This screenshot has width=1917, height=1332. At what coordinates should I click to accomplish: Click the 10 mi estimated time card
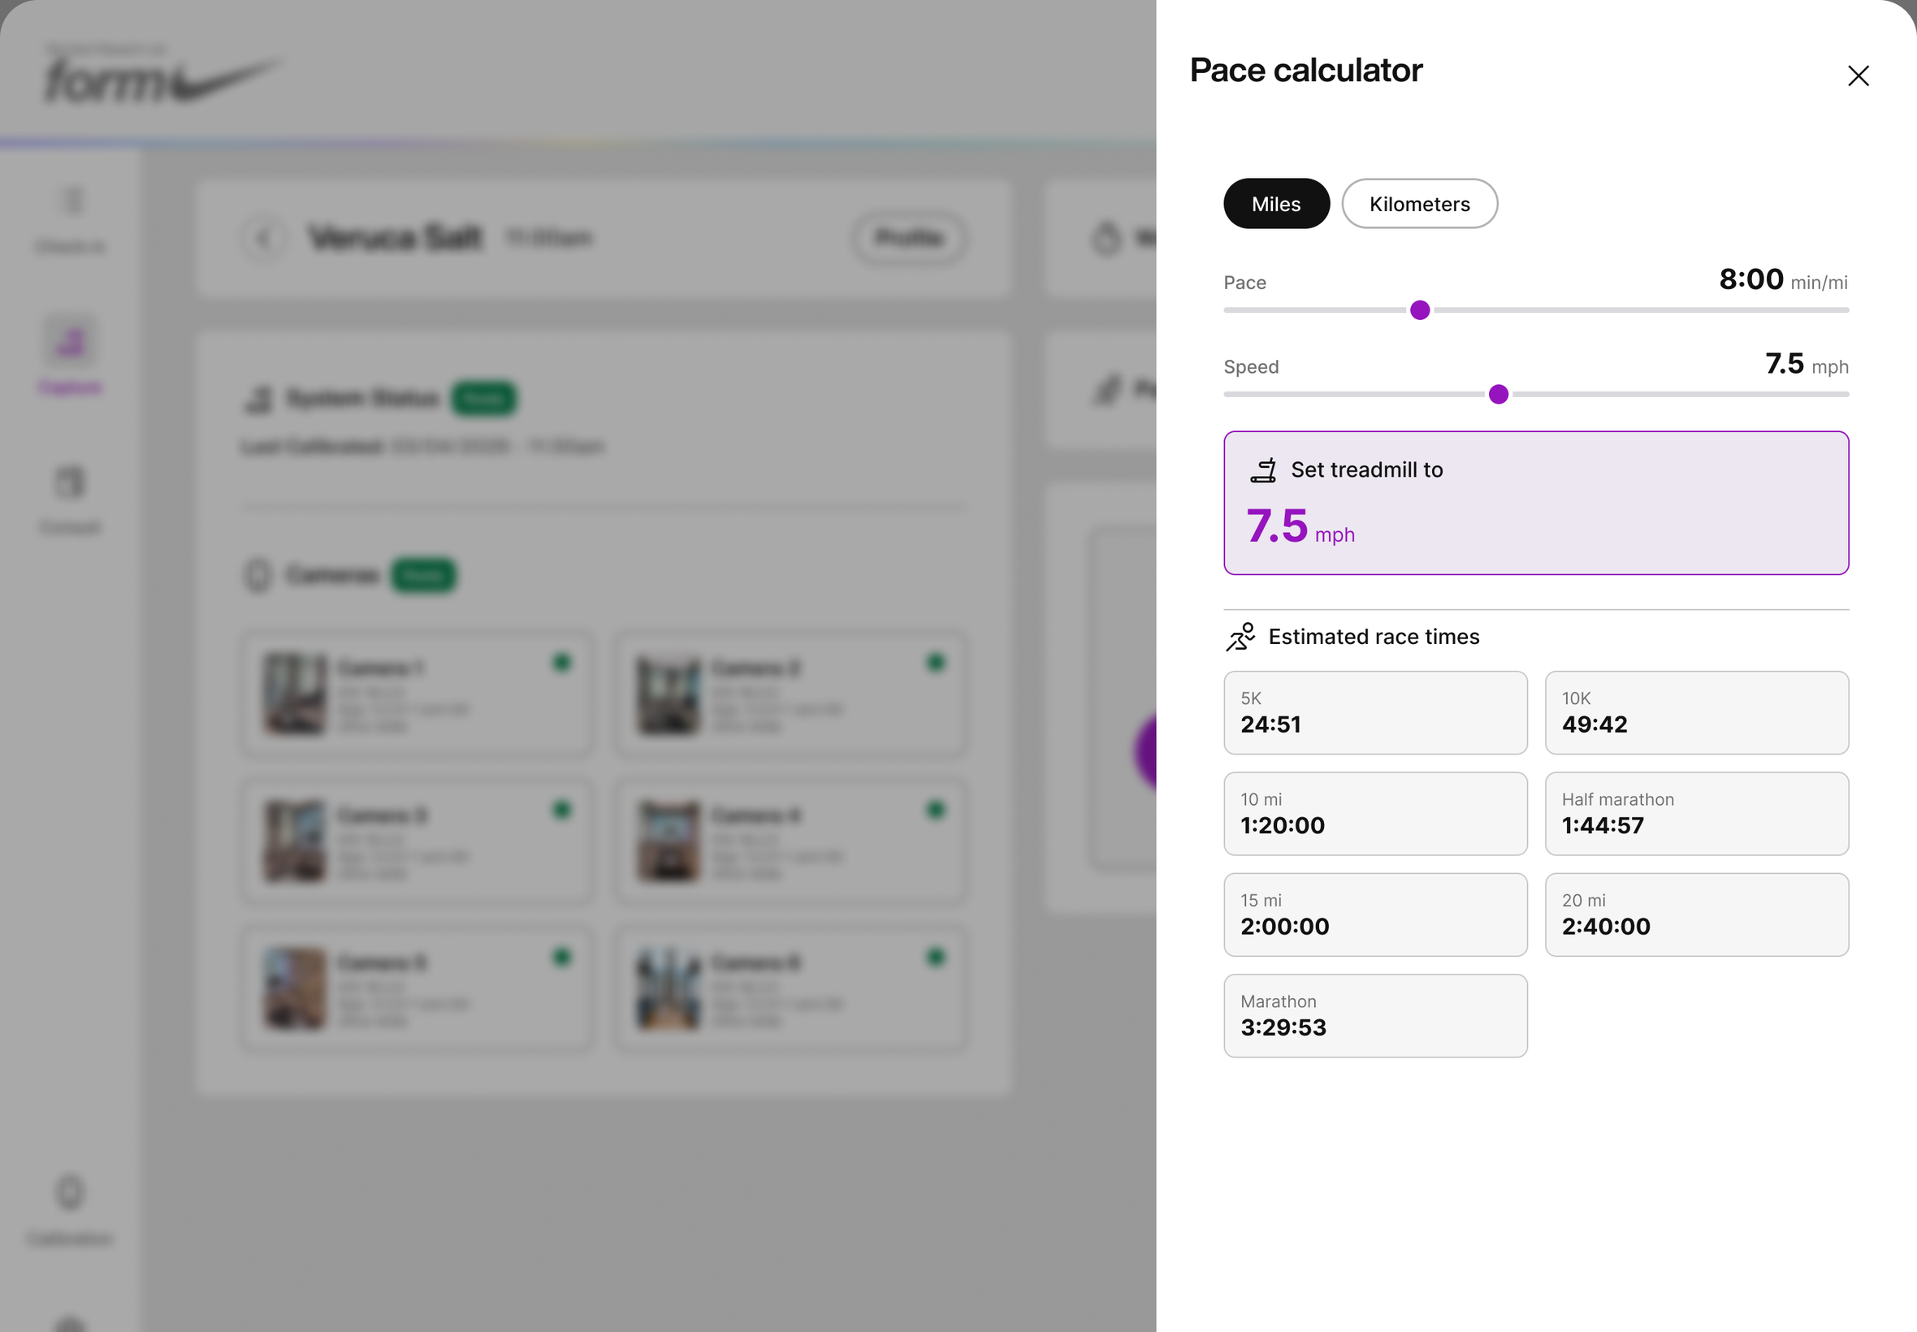1375,814
